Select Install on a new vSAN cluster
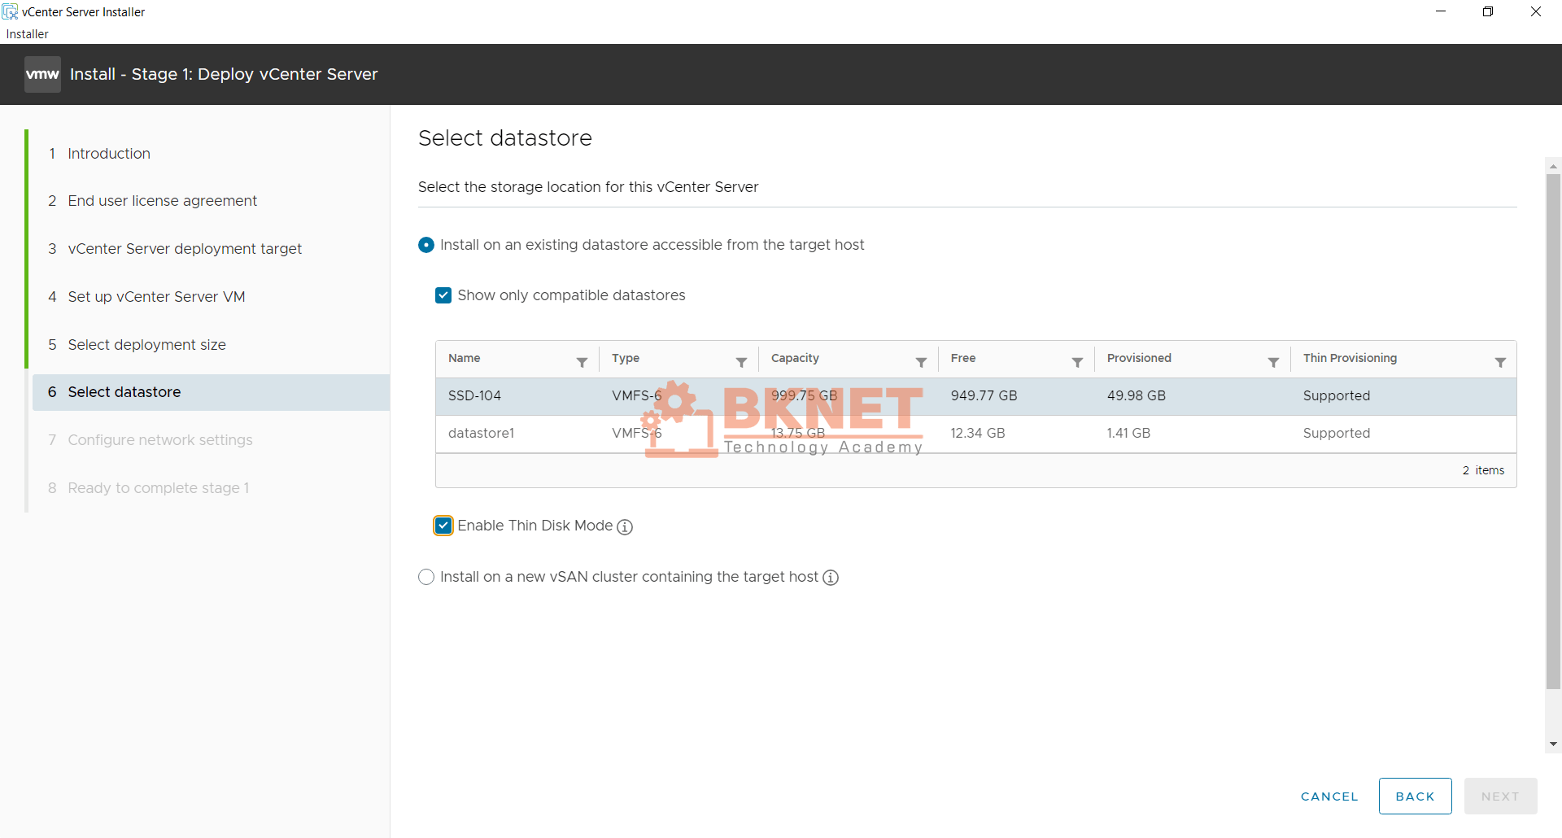The image size is (1562, 838). (426, 577)
